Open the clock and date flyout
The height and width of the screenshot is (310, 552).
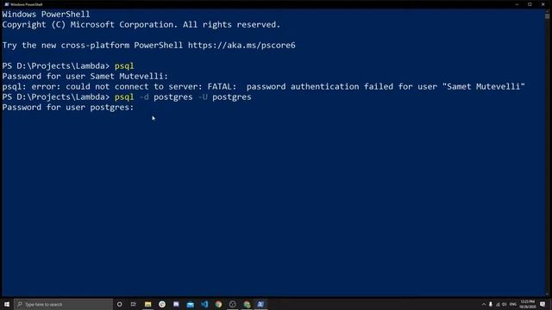[x=527, y=304]
